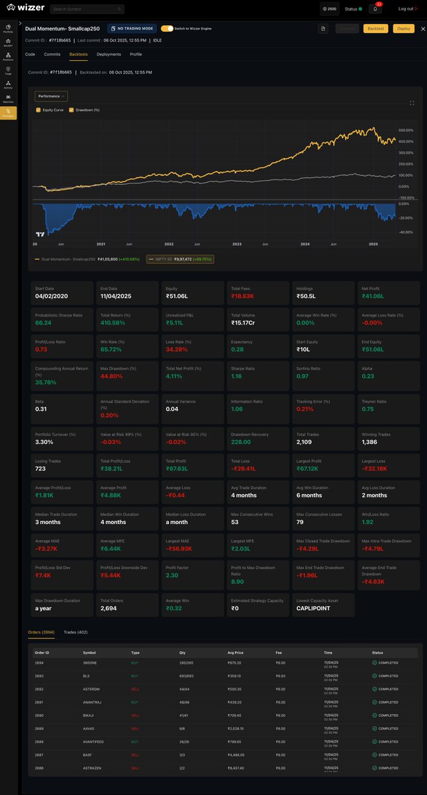Click the 2500 credits coin badge

coord(329,9)
